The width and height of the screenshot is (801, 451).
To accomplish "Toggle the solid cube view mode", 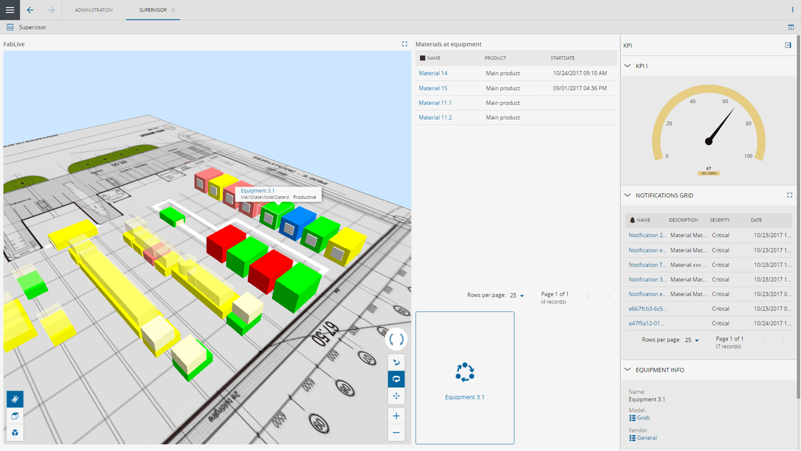I will click(x=15, y=432).
